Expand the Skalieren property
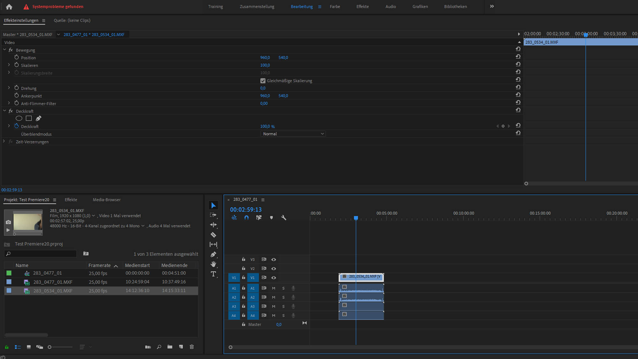 (x=9, y=65)
